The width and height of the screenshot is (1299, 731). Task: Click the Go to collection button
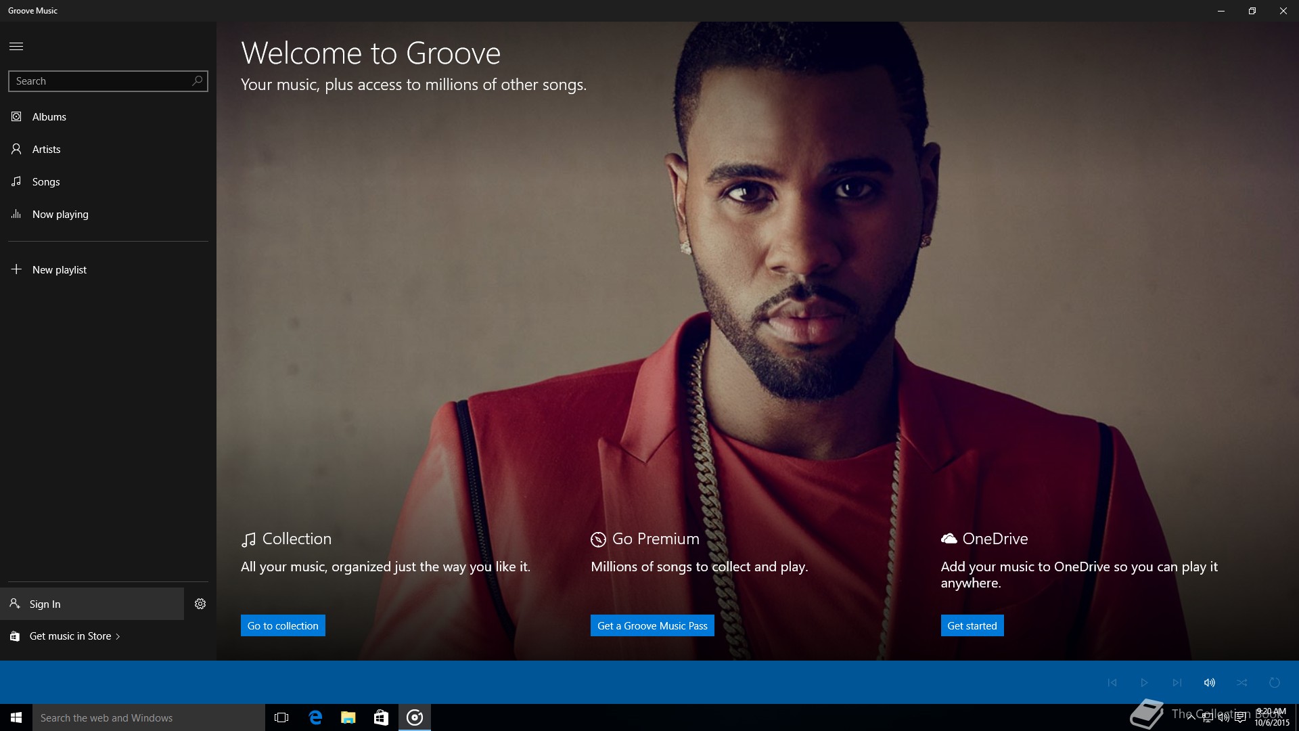click(x=283, y=625)
